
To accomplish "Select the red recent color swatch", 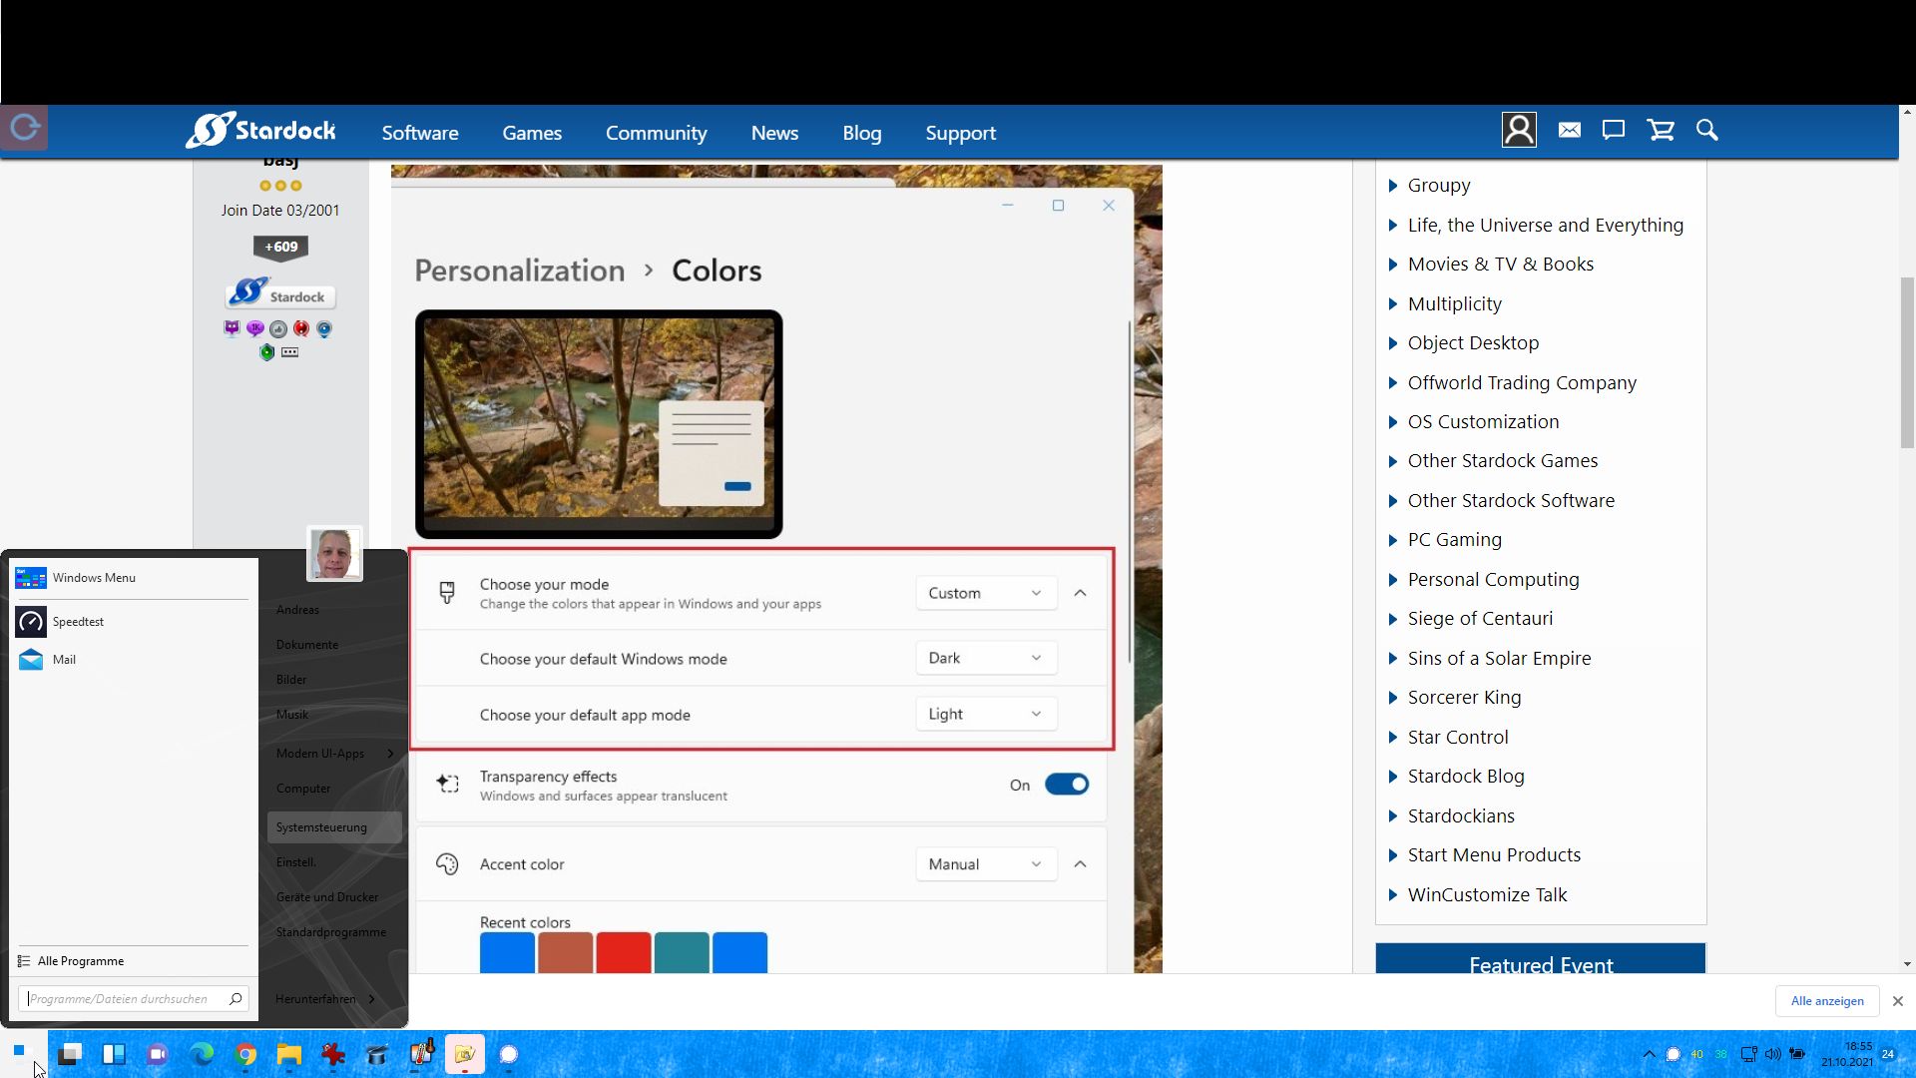I will point(624,953).
